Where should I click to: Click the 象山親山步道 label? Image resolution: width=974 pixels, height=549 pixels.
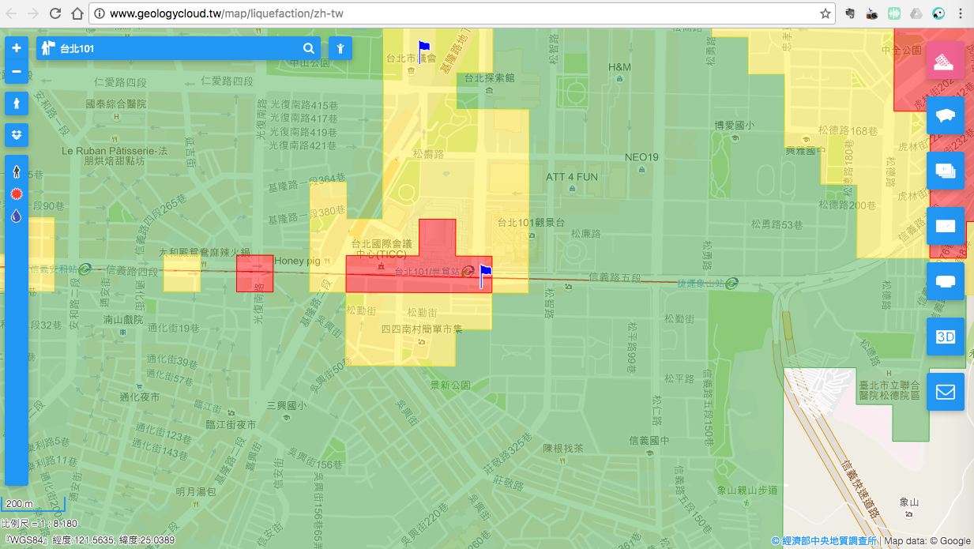(x=746, y=491)
